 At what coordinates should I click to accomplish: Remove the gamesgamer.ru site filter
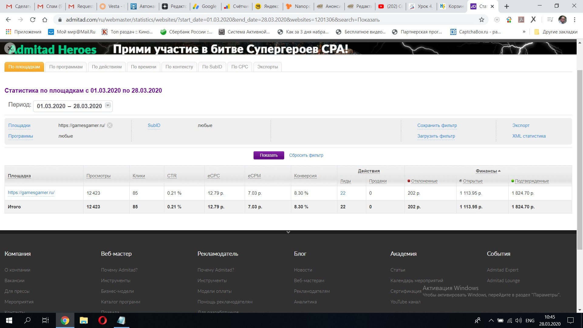coord(110,125)
